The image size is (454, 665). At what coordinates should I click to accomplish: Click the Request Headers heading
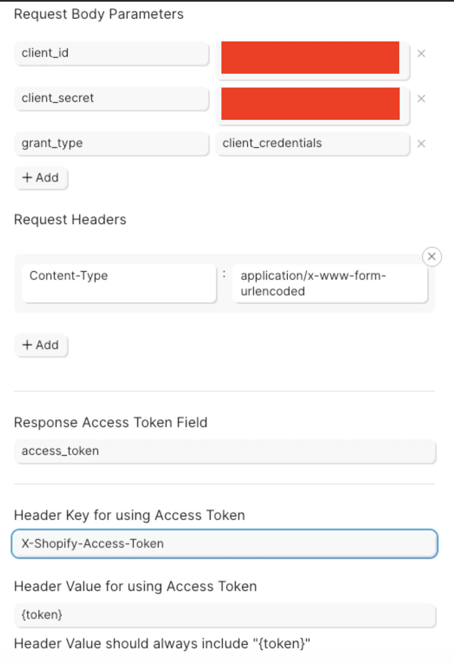coord(70,219)
